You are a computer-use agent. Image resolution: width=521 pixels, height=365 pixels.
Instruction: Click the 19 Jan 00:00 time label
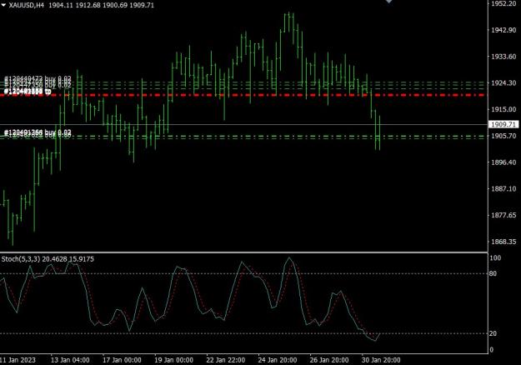(x=173, y=360)
